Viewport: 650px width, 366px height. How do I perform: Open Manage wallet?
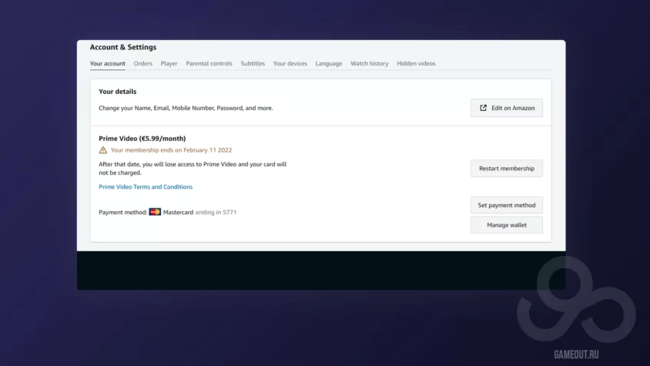click(507, 225)
